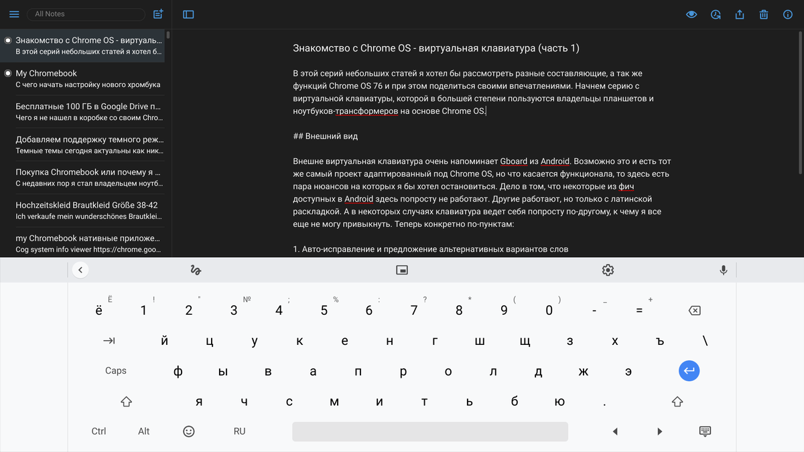Tap the backspace key
804x452 pixels.
point(695,310)
